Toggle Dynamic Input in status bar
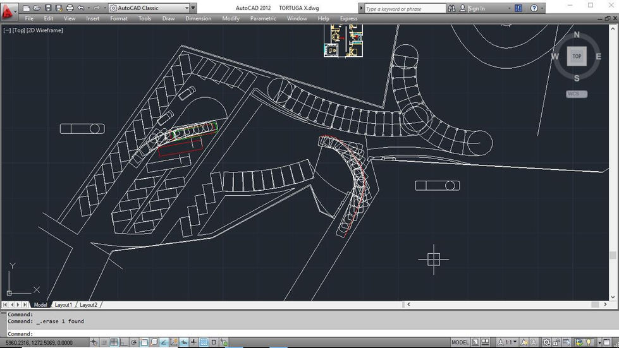 (x=183, y=342)
